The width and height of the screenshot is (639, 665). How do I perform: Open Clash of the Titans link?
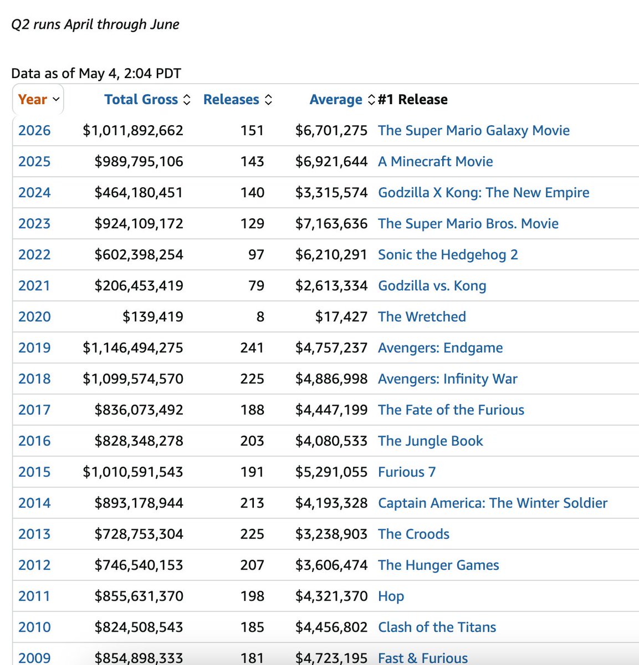[x=437, y=627]
